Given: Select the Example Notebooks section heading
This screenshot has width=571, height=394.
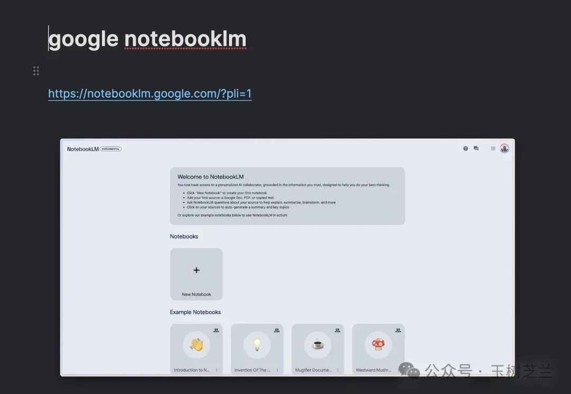Looking at the screenshot, I should (195, 312).
